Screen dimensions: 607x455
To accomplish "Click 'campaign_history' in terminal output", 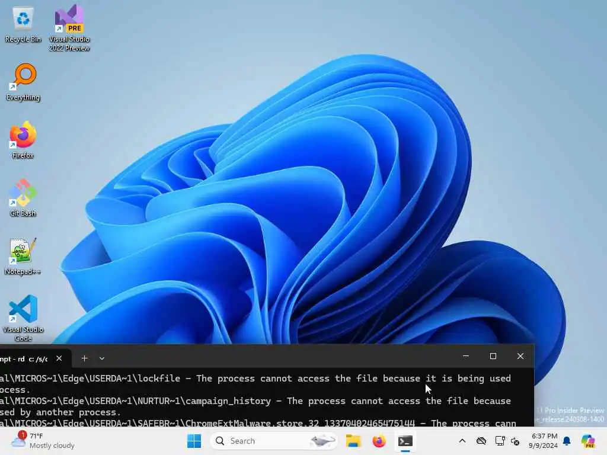I will [x=228, y=401].
